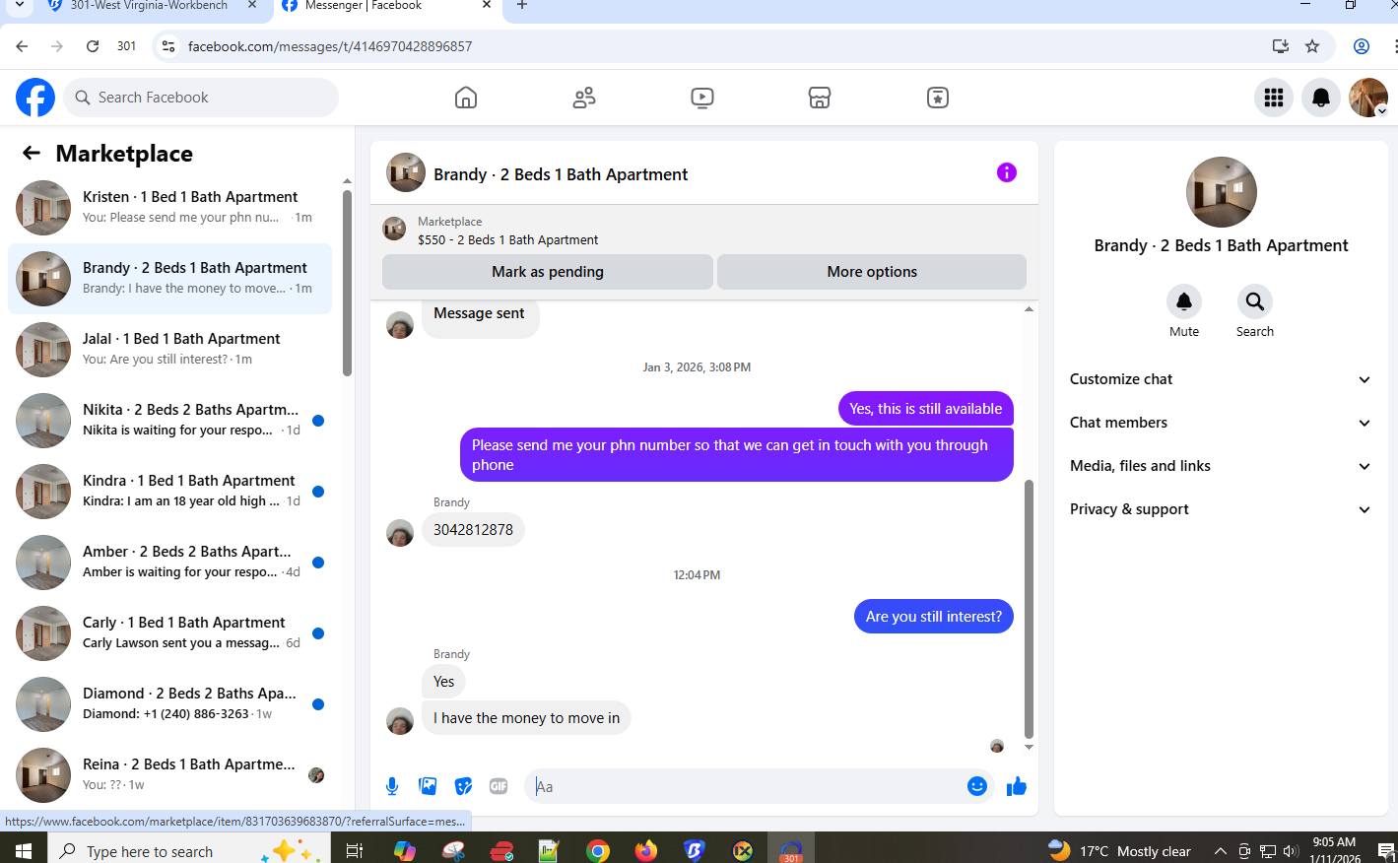View site information icon beside the URL
Image resolution: width=1398 pixels, height=863 pixels.
(x=168, y=46)
